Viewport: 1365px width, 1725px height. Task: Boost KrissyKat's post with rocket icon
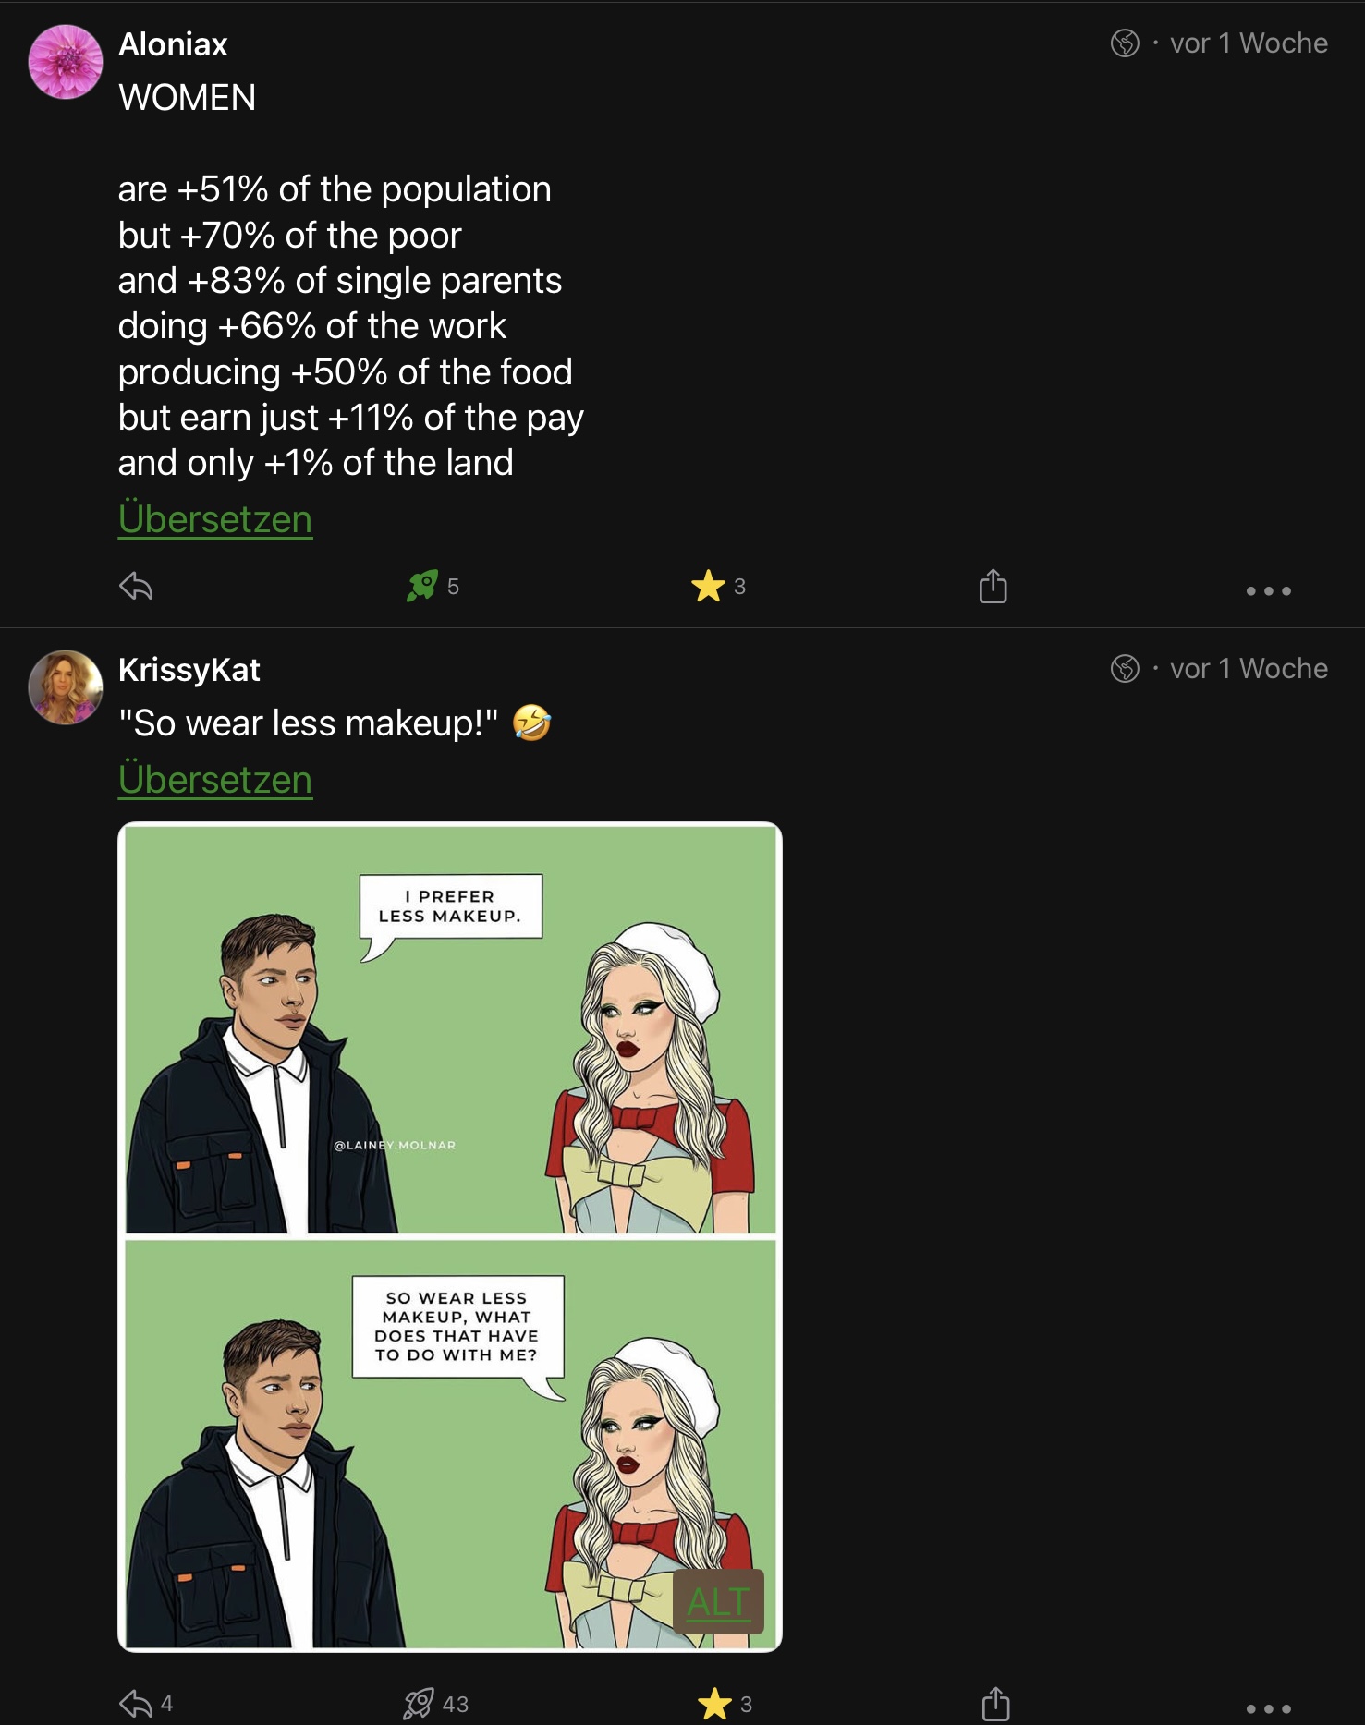[419, 1703]
